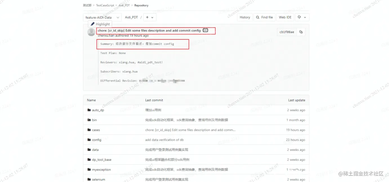Open the selenium folder

coord(99,179)
